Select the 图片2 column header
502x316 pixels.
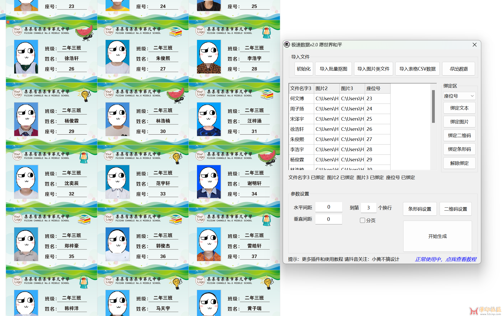327,88
